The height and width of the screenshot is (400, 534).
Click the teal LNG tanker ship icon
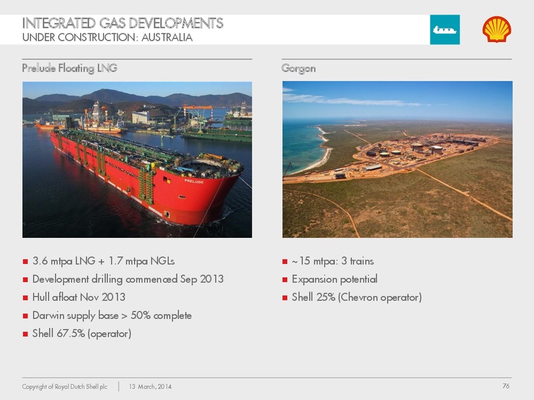point(445,29)
